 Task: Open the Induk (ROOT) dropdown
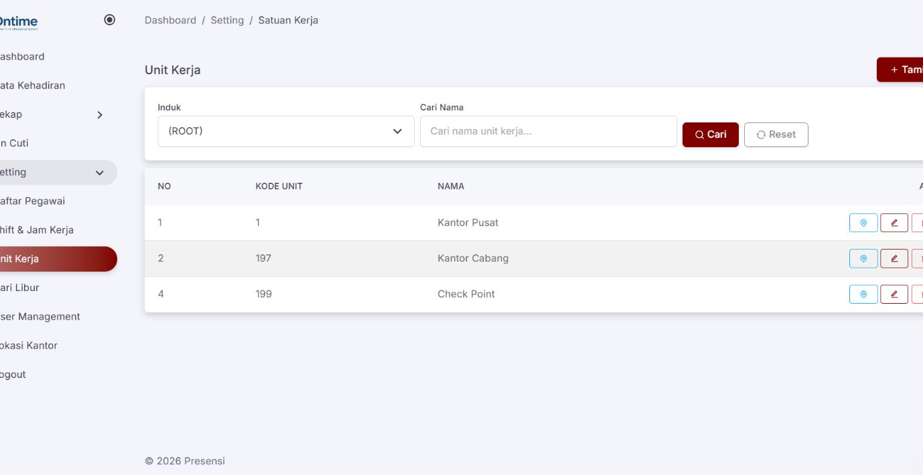pos(286,131)
